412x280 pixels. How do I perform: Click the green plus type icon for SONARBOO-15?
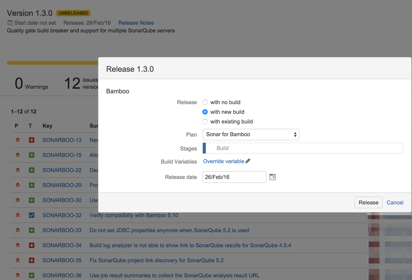click(x=31, y=155)
